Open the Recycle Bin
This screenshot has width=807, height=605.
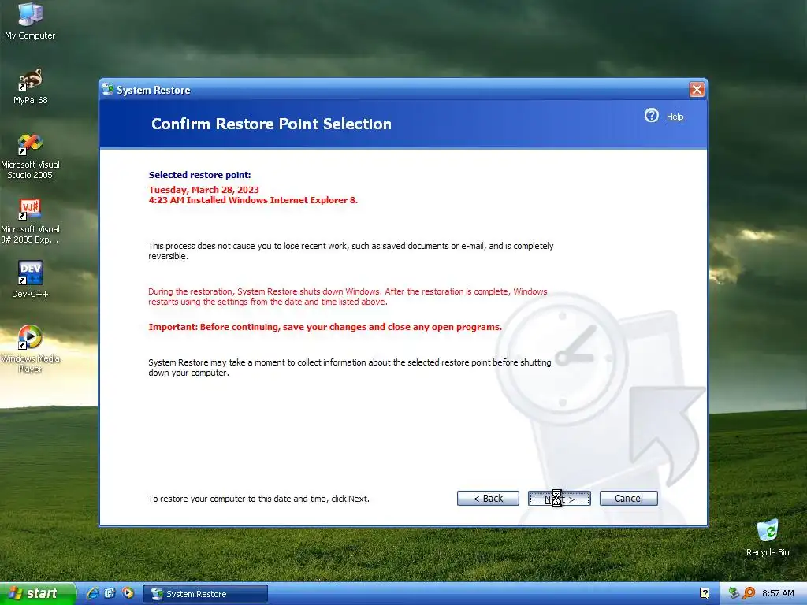point(768,538)
